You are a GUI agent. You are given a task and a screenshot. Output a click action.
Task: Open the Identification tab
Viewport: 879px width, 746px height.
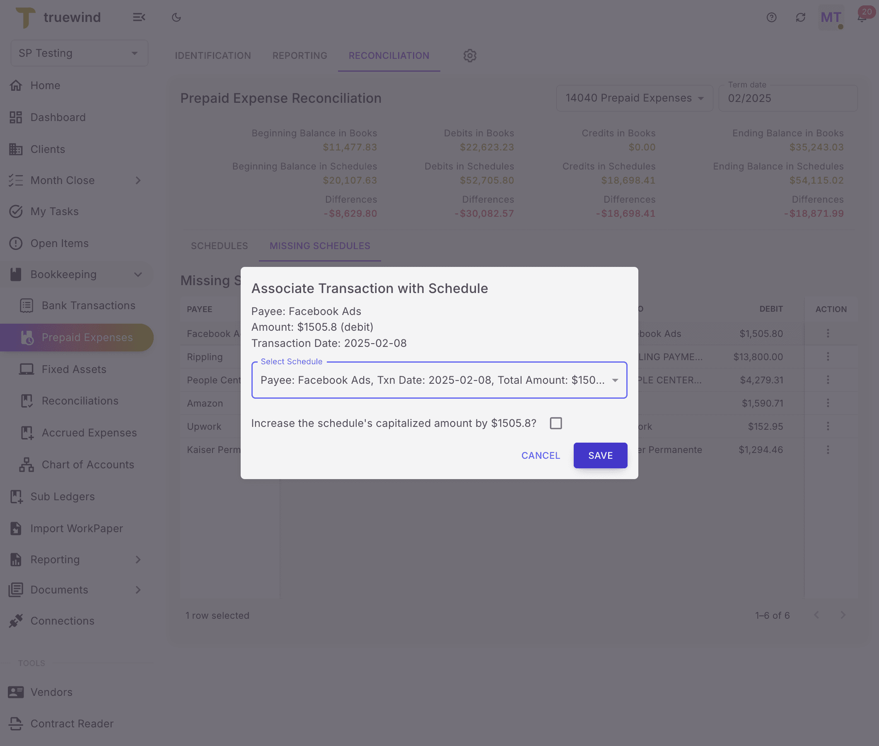(x=213, y=56)
